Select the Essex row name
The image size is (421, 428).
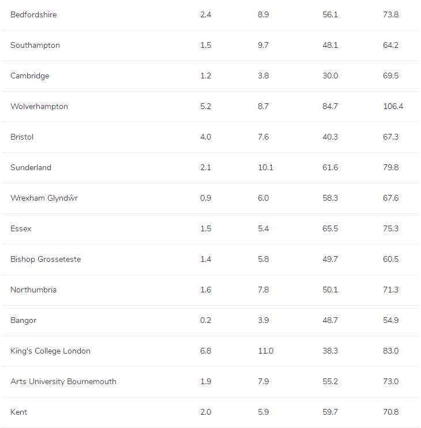pyautogui.click(x=21, y=228)
